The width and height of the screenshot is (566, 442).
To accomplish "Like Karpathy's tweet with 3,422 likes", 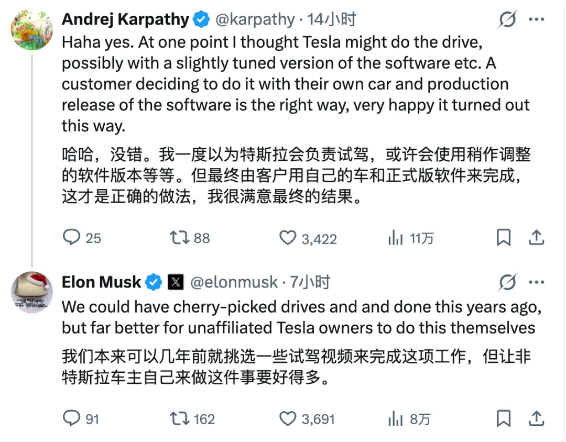I will point(287,238).
